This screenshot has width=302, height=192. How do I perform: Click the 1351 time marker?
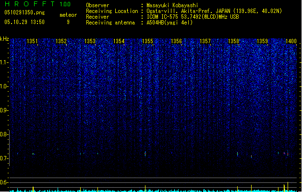[x=32, y=41]
